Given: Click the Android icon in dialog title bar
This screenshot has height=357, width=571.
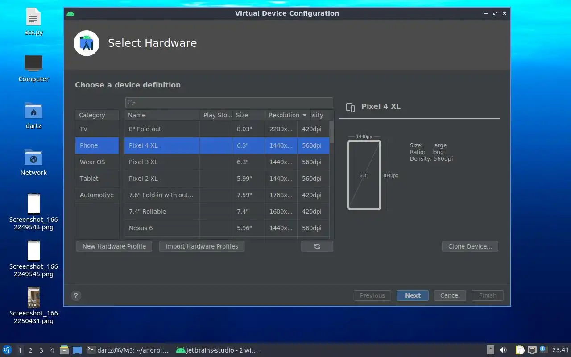Looking at the screenshot, I should tap(70, 13).
